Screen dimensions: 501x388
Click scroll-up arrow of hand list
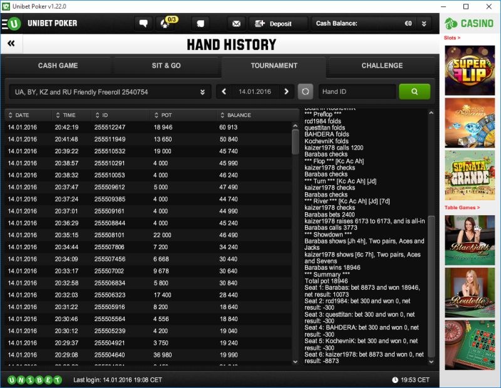[x=295, y=126]
